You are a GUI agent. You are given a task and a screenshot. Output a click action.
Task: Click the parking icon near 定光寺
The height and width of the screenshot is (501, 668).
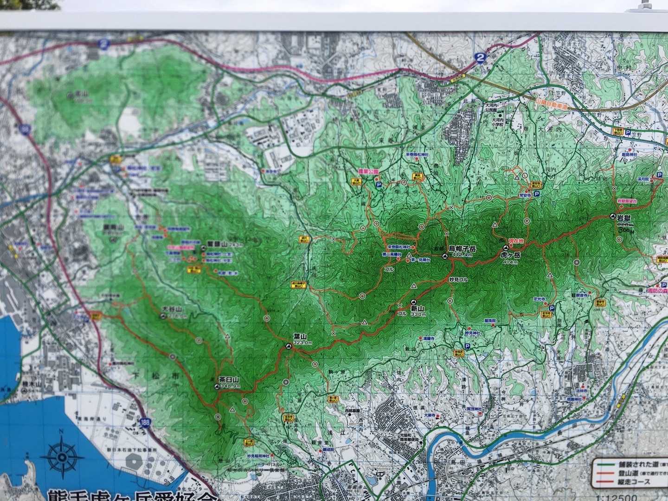(x=551, y=308)
